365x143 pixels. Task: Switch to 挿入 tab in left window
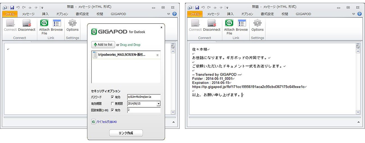point(45,14)
